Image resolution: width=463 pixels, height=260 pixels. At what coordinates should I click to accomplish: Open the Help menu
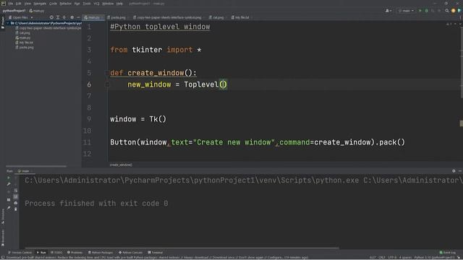119,4
